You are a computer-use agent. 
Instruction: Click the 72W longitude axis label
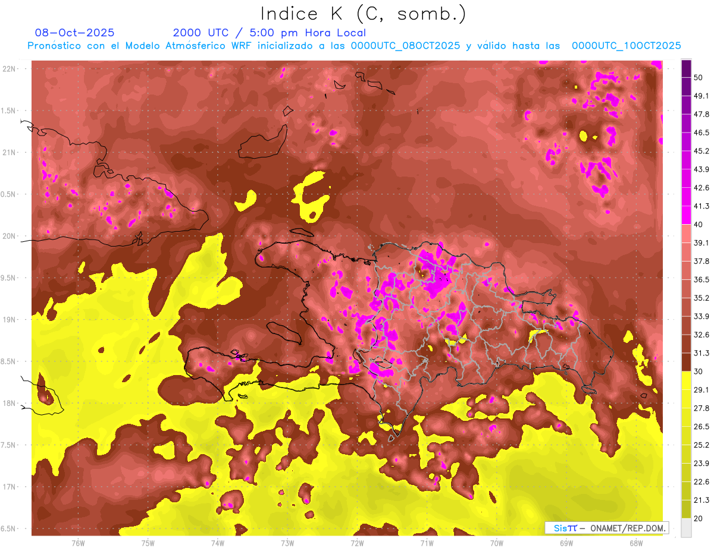pyautogui.click(x=357, y=543)
